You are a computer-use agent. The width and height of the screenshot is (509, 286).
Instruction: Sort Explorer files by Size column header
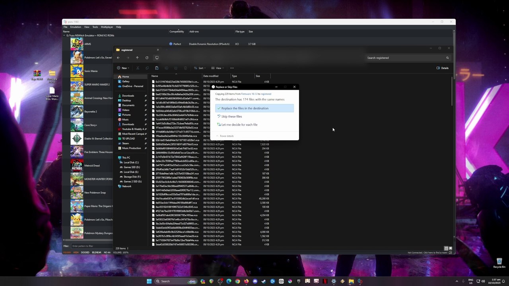point(262,76)
